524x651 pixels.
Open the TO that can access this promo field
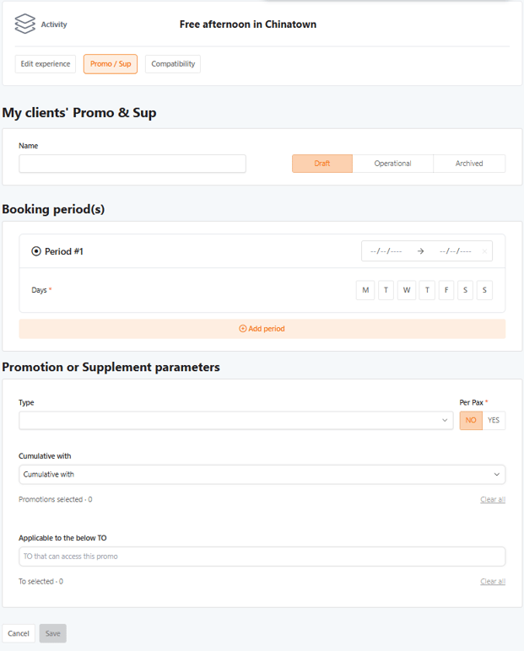pyautogui.click(x=262, y=557)
